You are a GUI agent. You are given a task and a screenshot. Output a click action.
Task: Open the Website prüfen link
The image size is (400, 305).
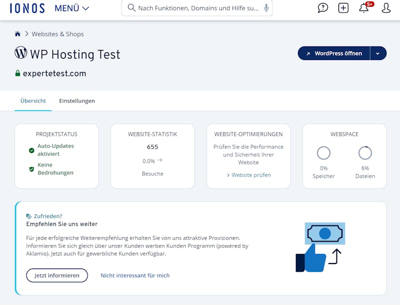[x=248, y=175]
